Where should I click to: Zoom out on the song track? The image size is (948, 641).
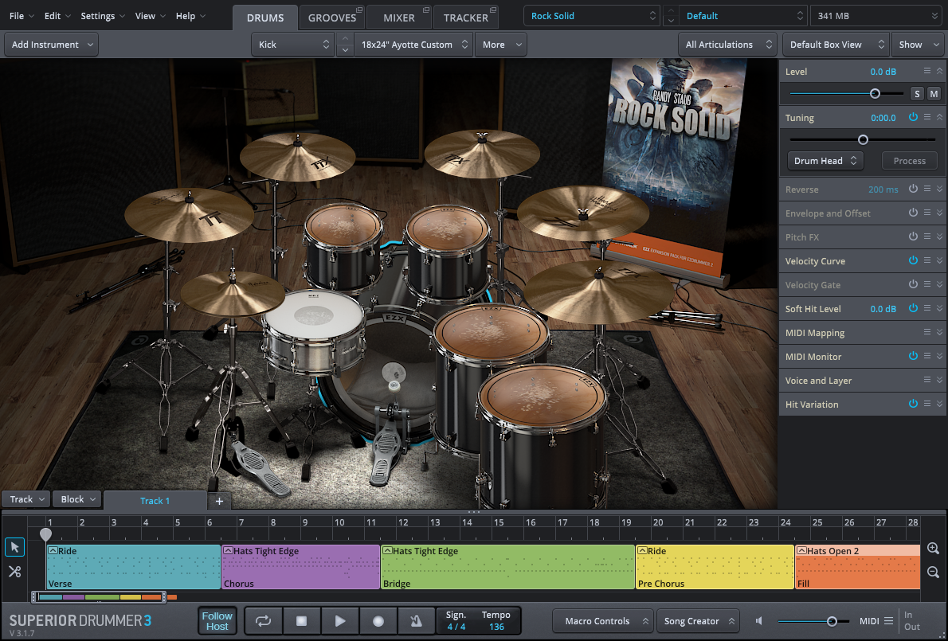pyautogui.click(x=933, y=573)
